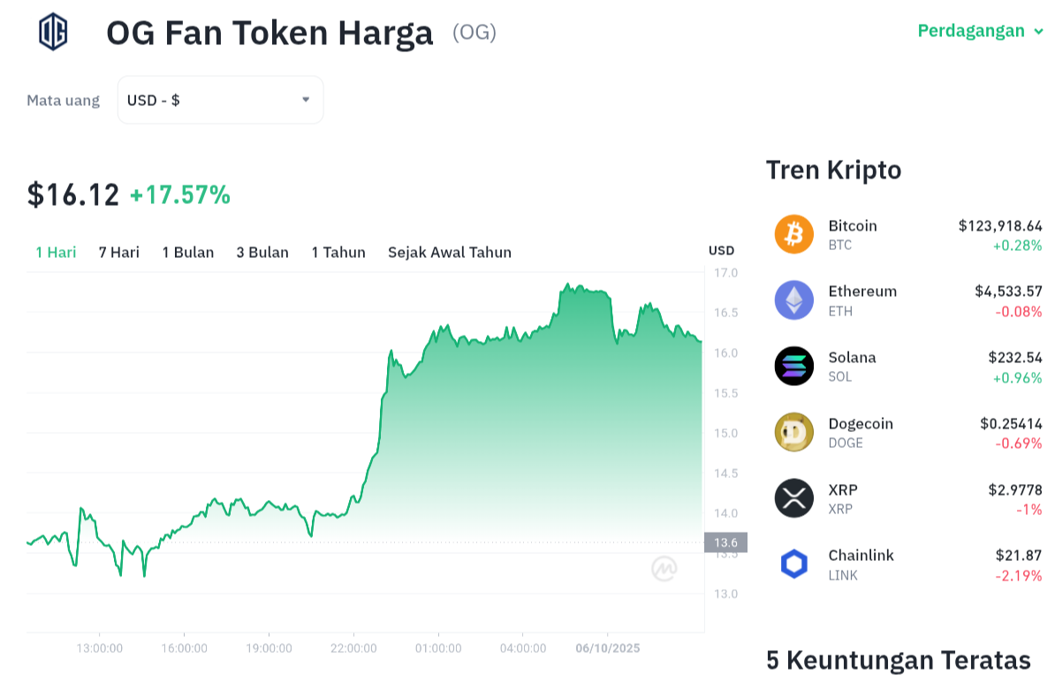Viewport: 1055px width, 682px height.
Task: Click the XRP coin icon
Action: pyautogui.click(x=793, y=498)
